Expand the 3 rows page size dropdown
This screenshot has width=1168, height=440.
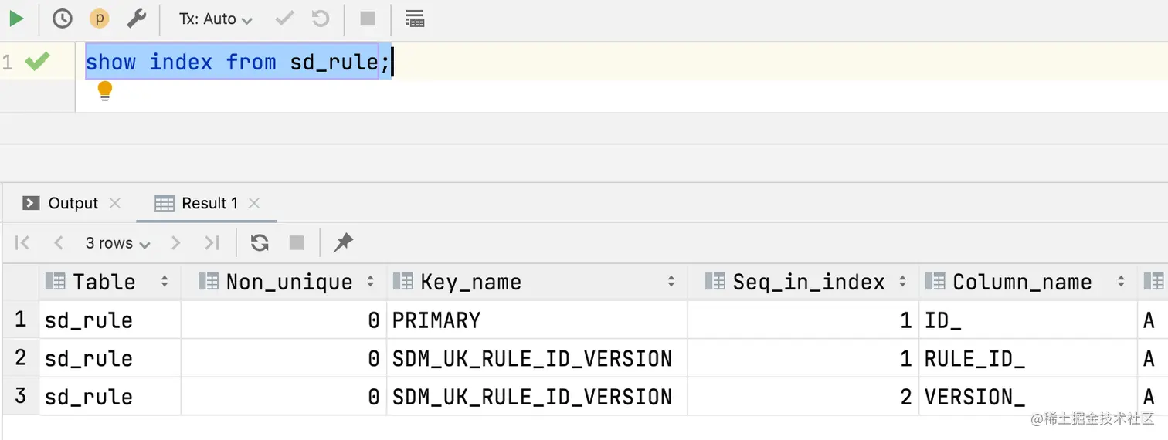click(118, 243)
